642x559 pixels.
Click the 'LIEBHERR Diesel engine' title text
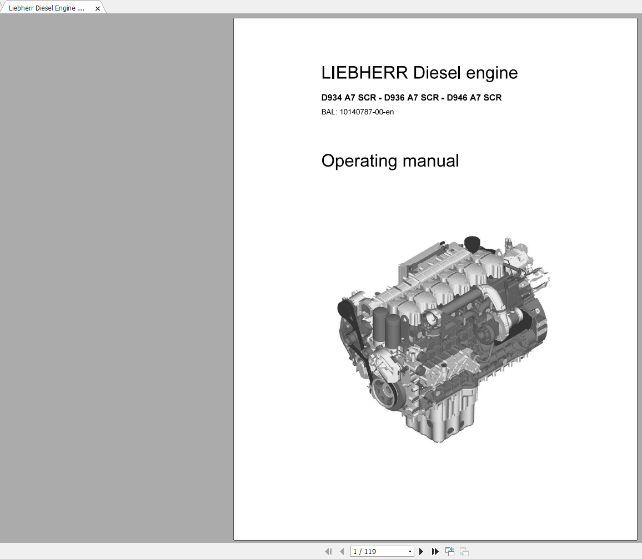click(x=419, y=73)
